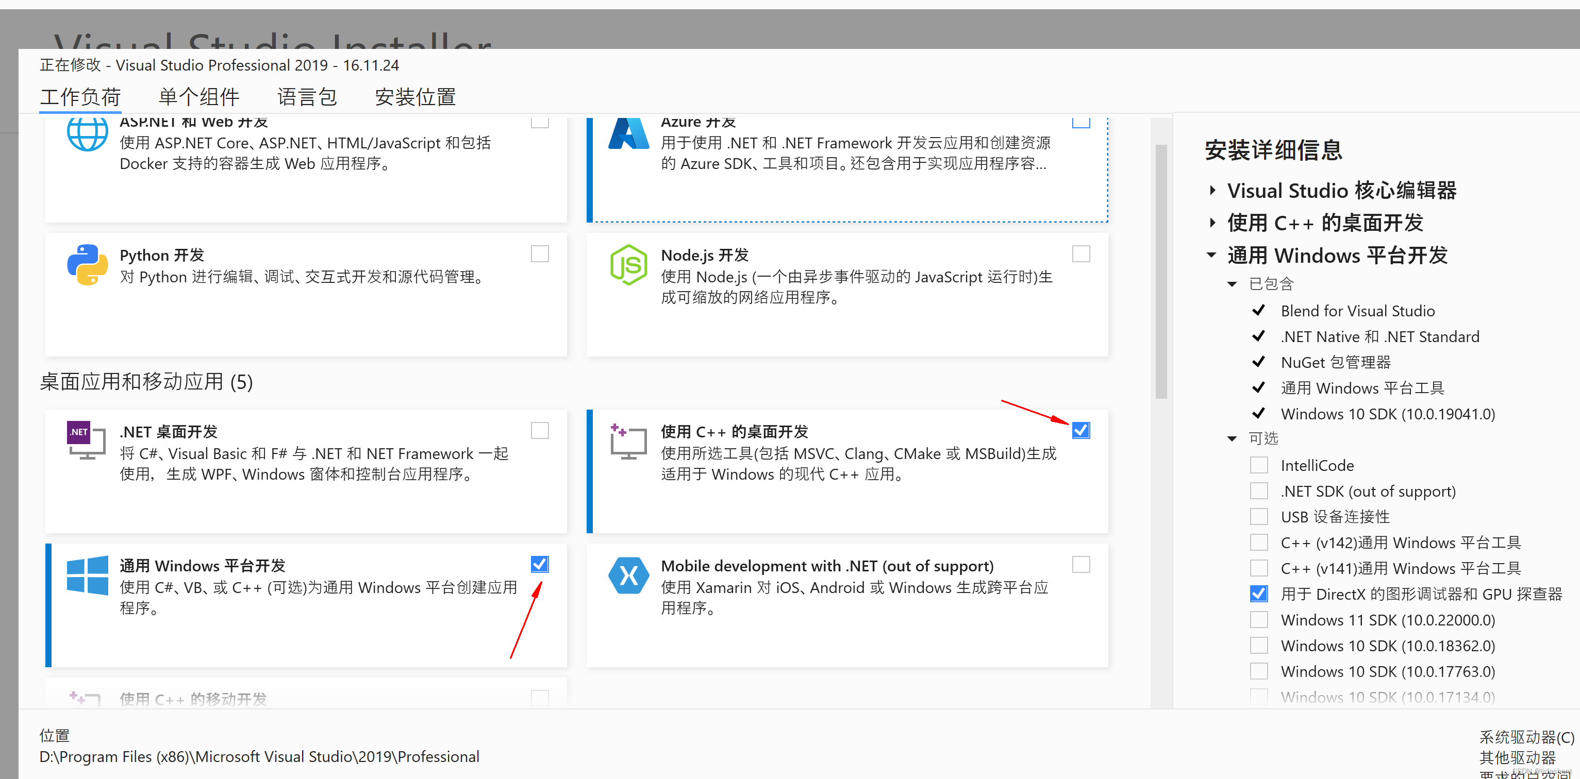Viewport: 1580px width, 779px height.
Task: Open the 单个组件 individual components tab
Action: [x=199, y=97]
